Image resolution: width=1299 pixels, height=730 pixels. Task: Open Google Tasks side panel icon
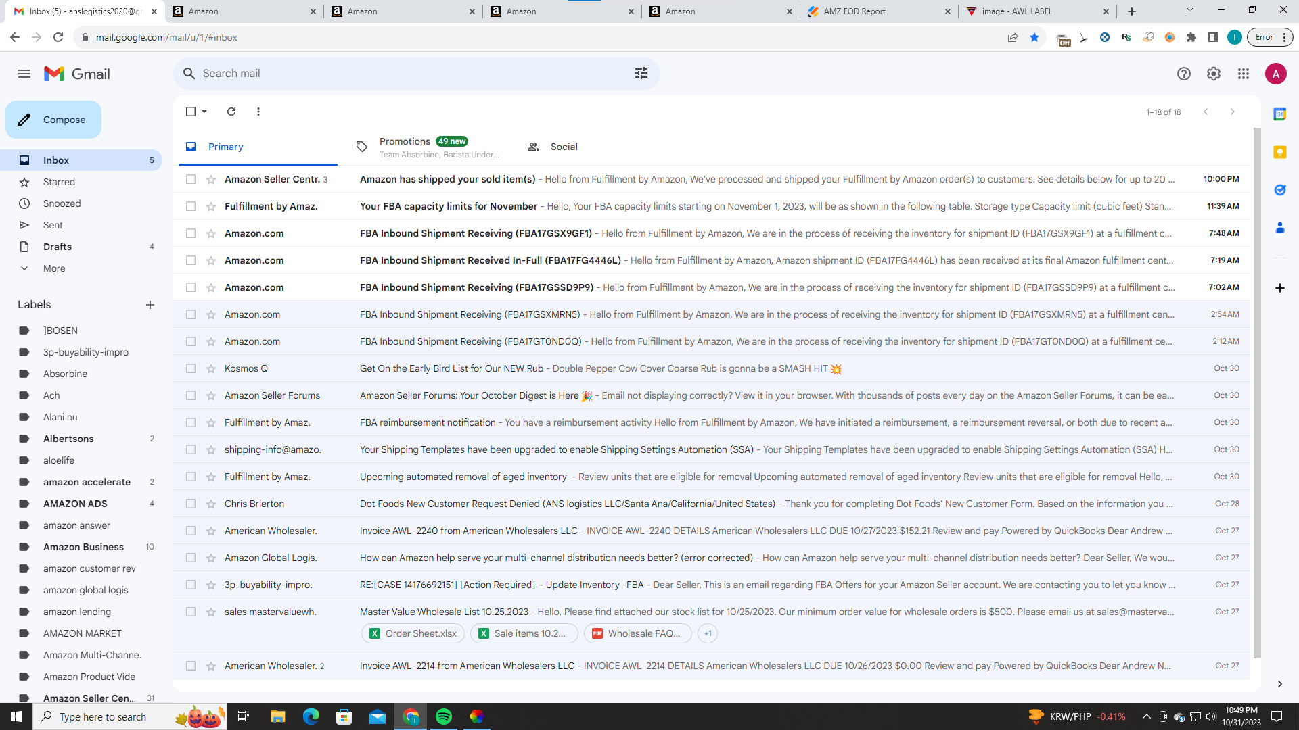point(1280,190)
